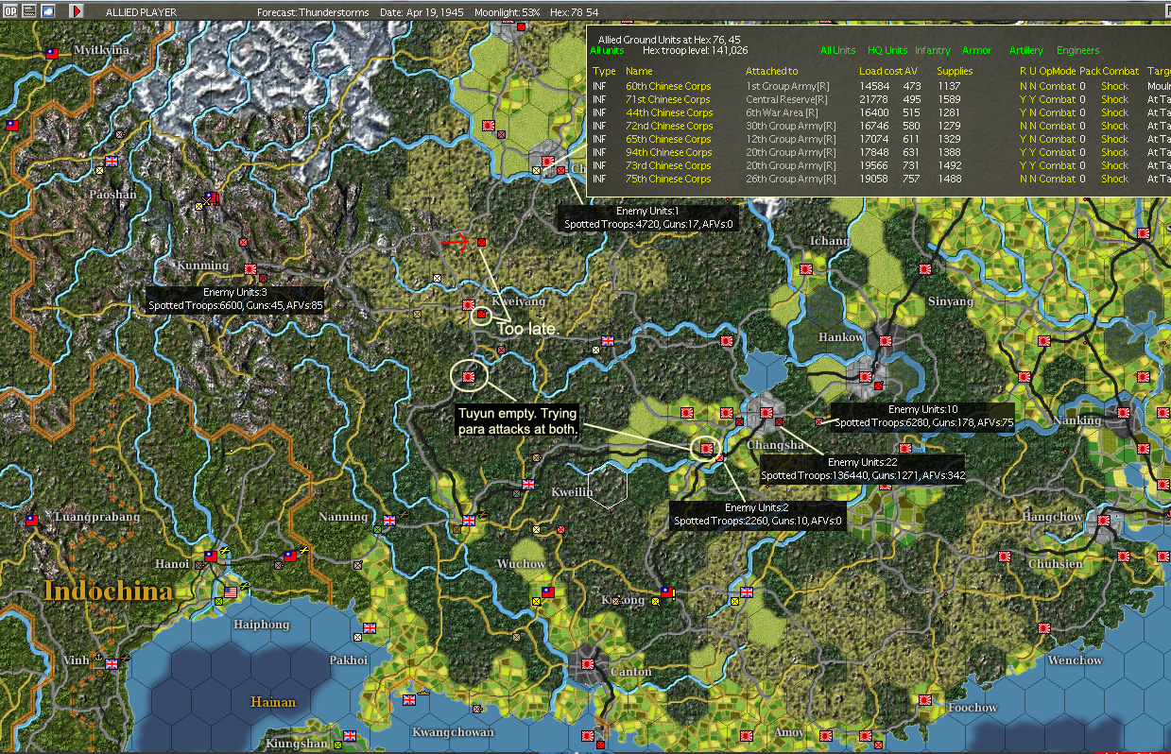Select British flag unit at Kungshan
The width and height of the screenshot is (1171, 754).
click(349, 735)
